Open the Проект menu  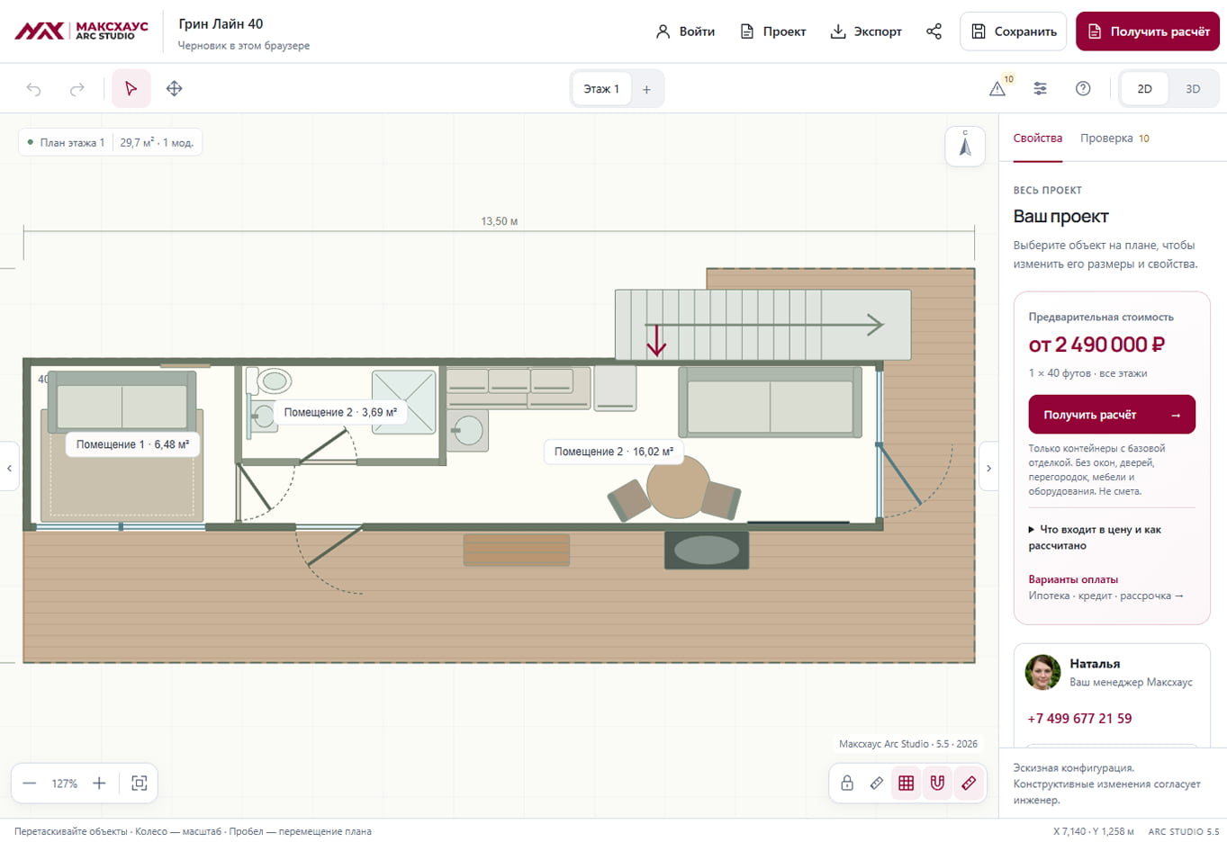772,31
